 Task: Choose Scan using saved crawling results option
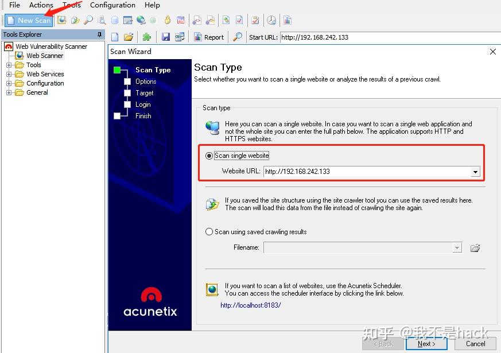point(209,232)
